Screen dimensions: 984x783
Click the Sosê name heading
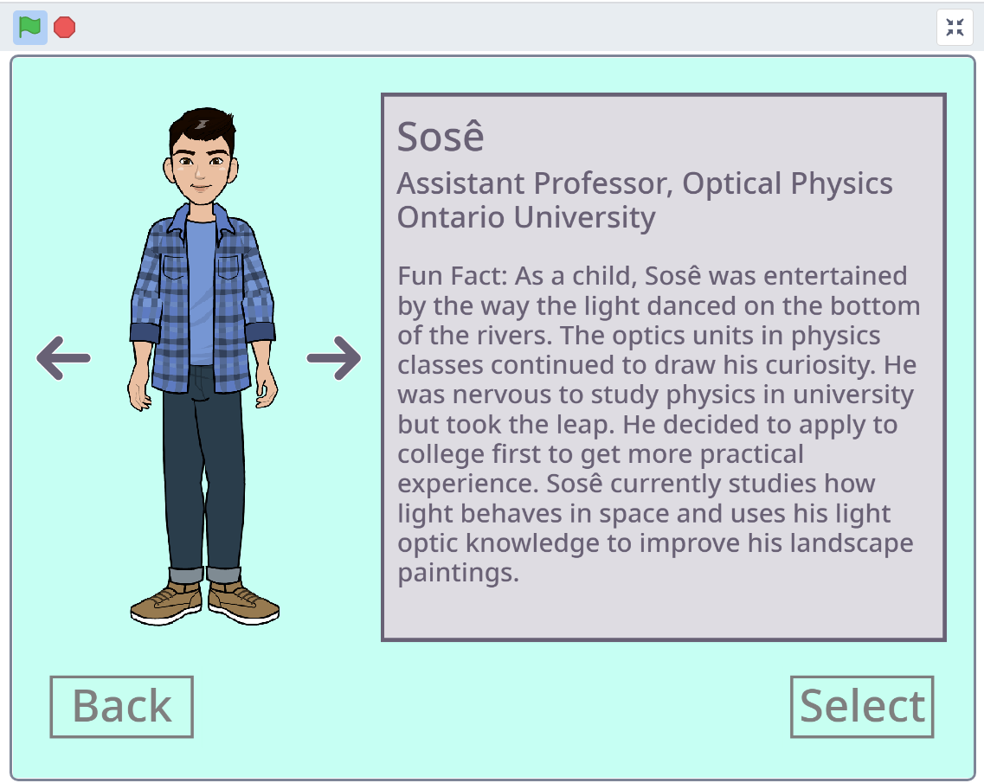tap(441, 137)
